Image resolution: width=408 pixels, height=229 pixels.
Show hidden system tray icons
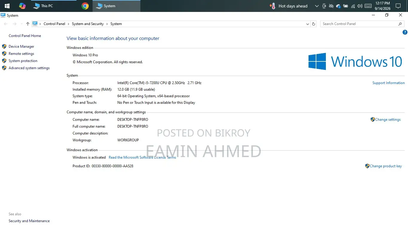coord(317,6)
